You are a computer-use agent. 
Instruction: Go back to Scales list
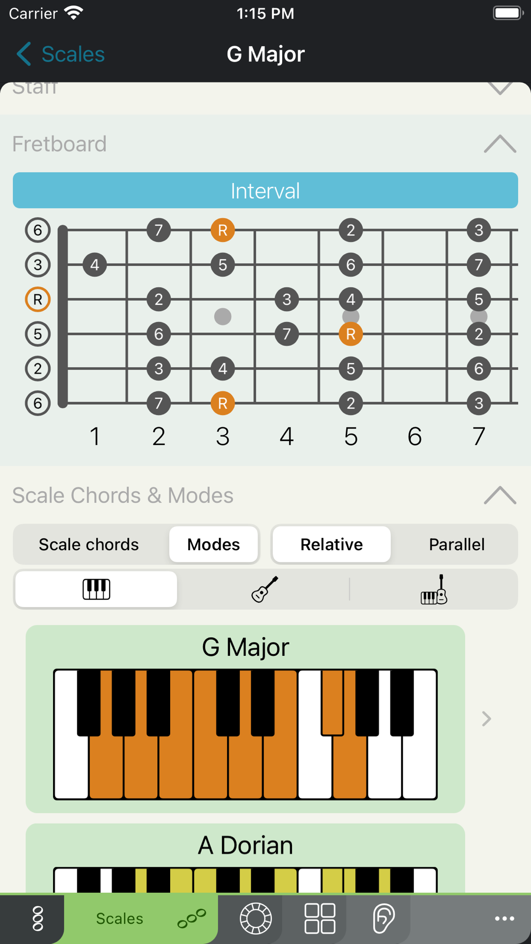(61, 54)
